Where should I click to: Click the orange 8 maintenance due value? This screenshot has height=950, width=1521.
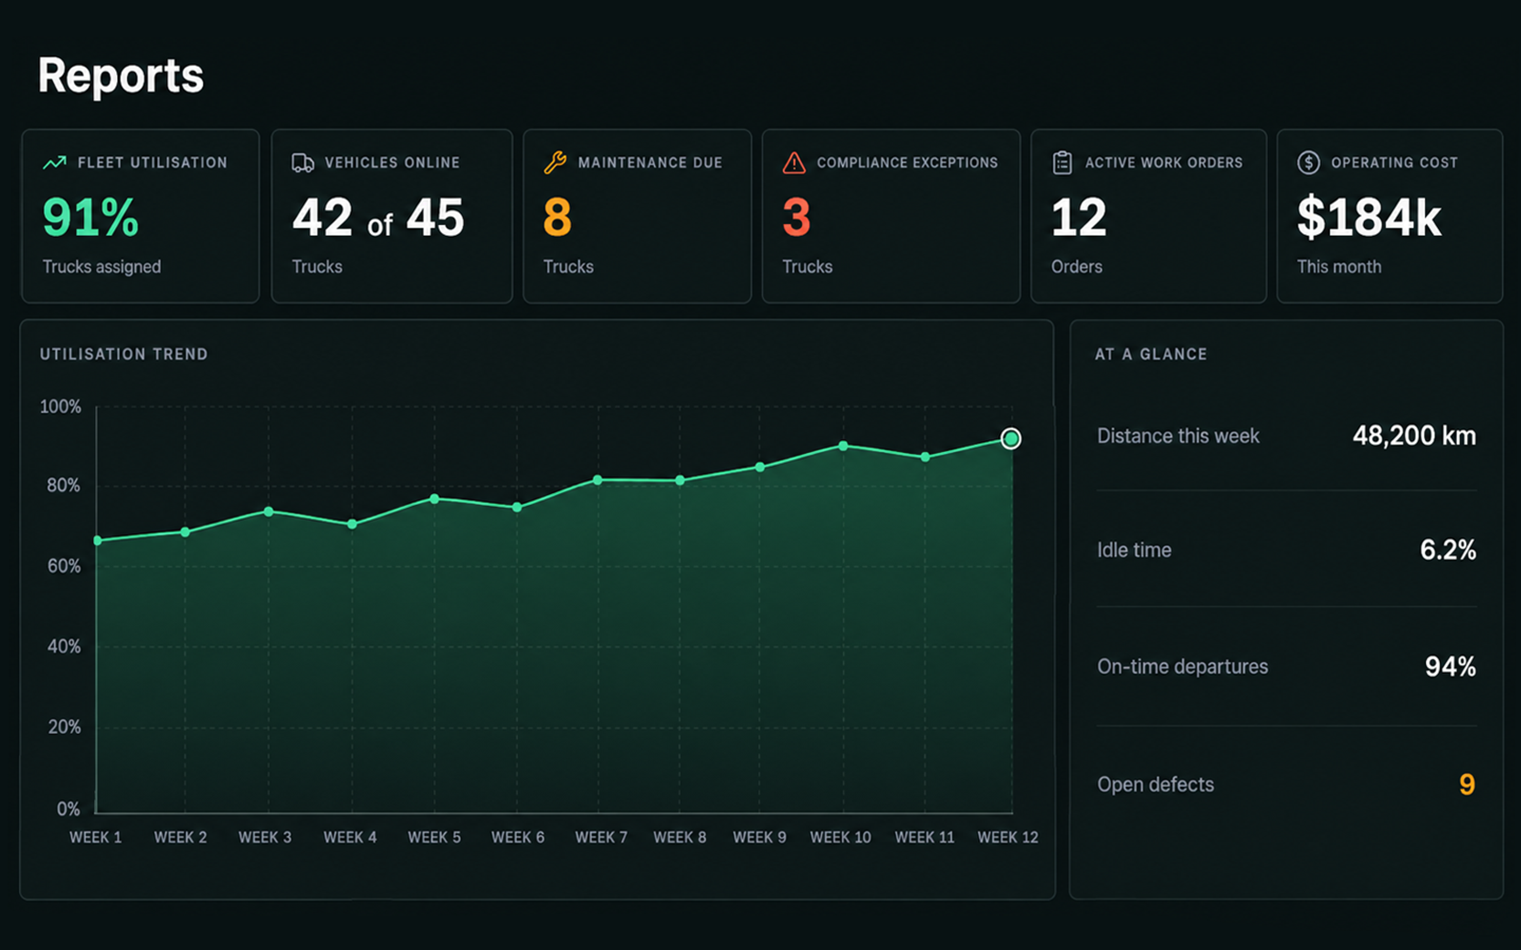point(557,217)
